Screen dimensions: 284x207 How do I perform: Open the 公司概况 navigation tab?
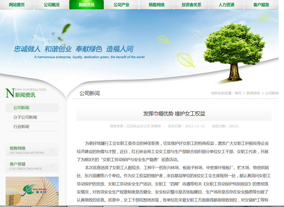tap(52, 5)
